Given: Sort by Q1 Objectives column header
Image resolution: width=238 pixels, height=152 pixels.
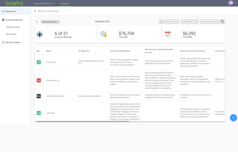Looking at the screenshot, I should pos(84,51).
